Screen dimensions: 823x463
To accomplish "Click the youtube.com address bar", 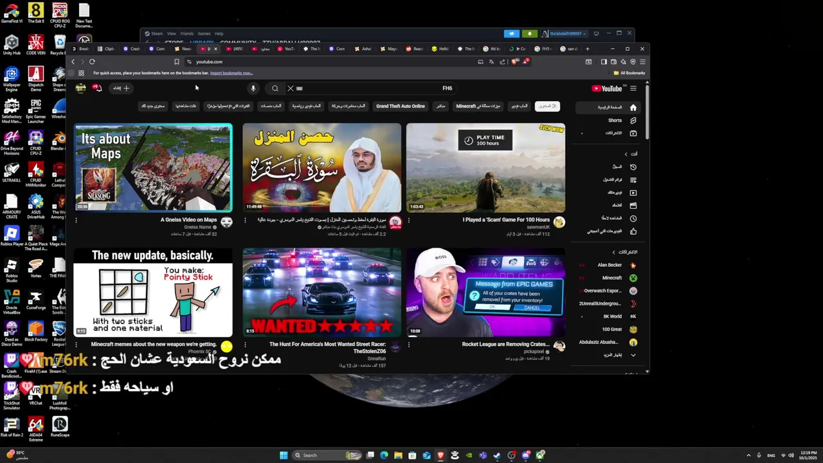I will point(328,62).
